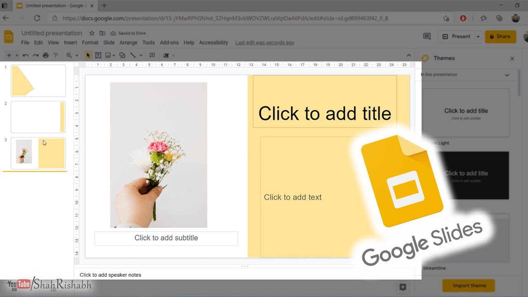Select the Line tool
This screenshot has height=297, width=528.
(133, 55)
